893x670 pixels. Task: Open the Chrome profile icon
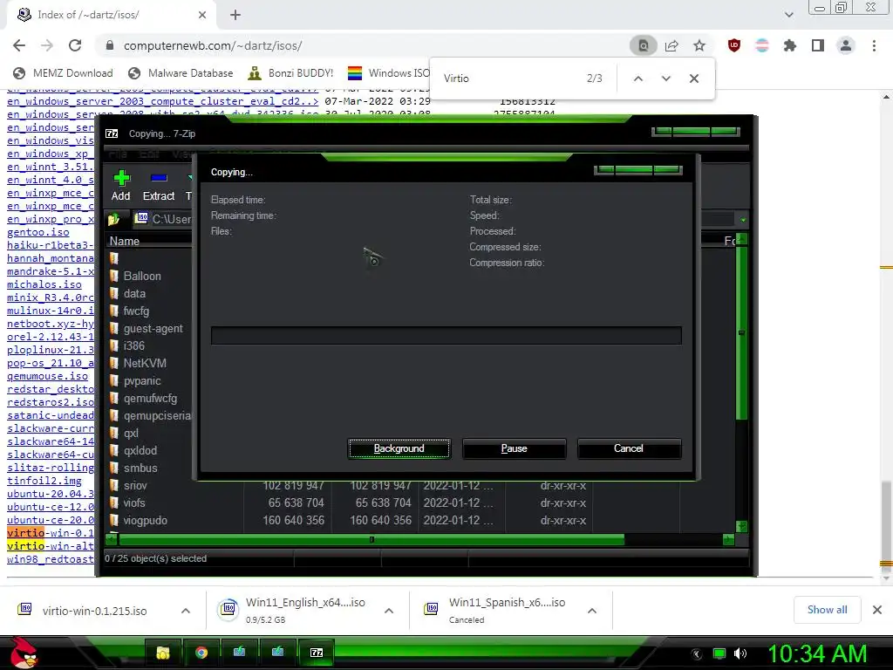[846, 45]
